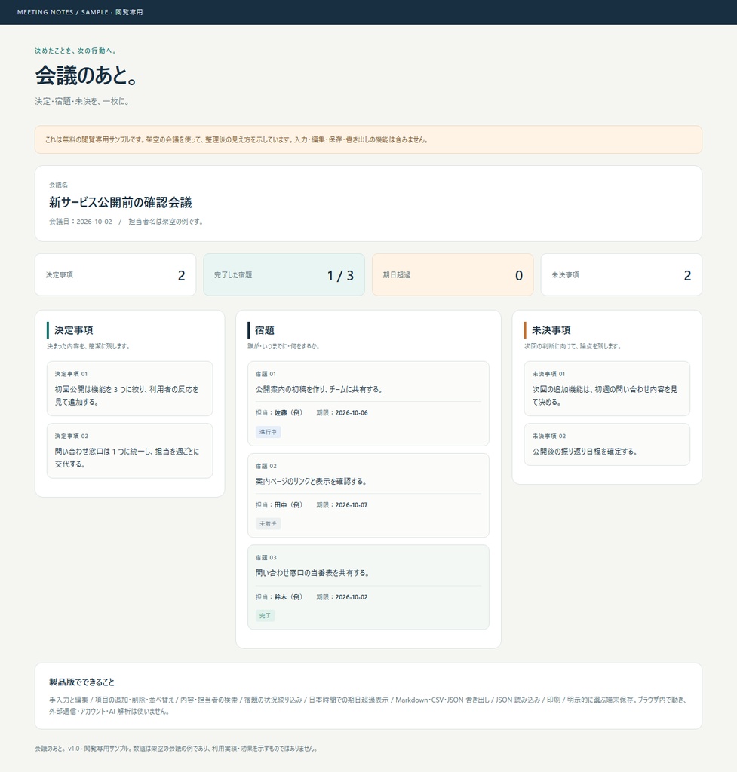Click description 誰が・いつまでに・何をするか。

click(x=284, y=346)
